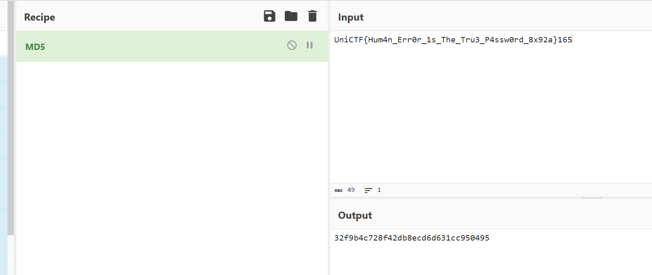Click the Save recipe floppy disk icon
The image size is (652, 275).
point(270,16)
